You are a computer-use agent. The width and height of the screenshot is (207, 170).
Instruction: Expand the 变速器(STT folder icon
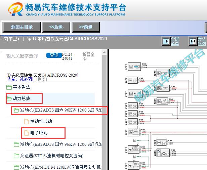click(x=16, y=156)
